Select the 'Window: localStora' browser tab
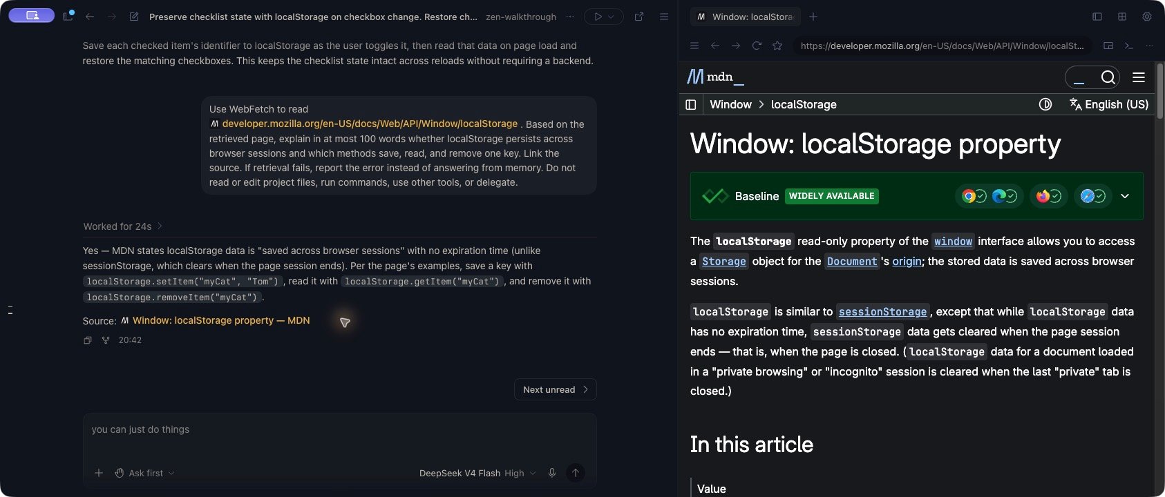 point(745,17)
